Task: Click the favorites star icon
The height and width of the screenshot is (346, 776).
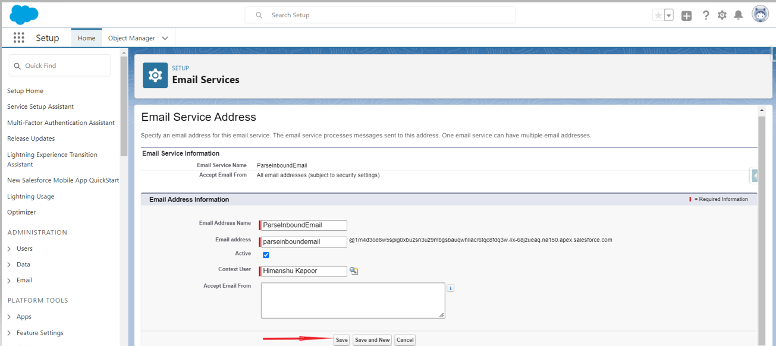Action: (658, 15)
